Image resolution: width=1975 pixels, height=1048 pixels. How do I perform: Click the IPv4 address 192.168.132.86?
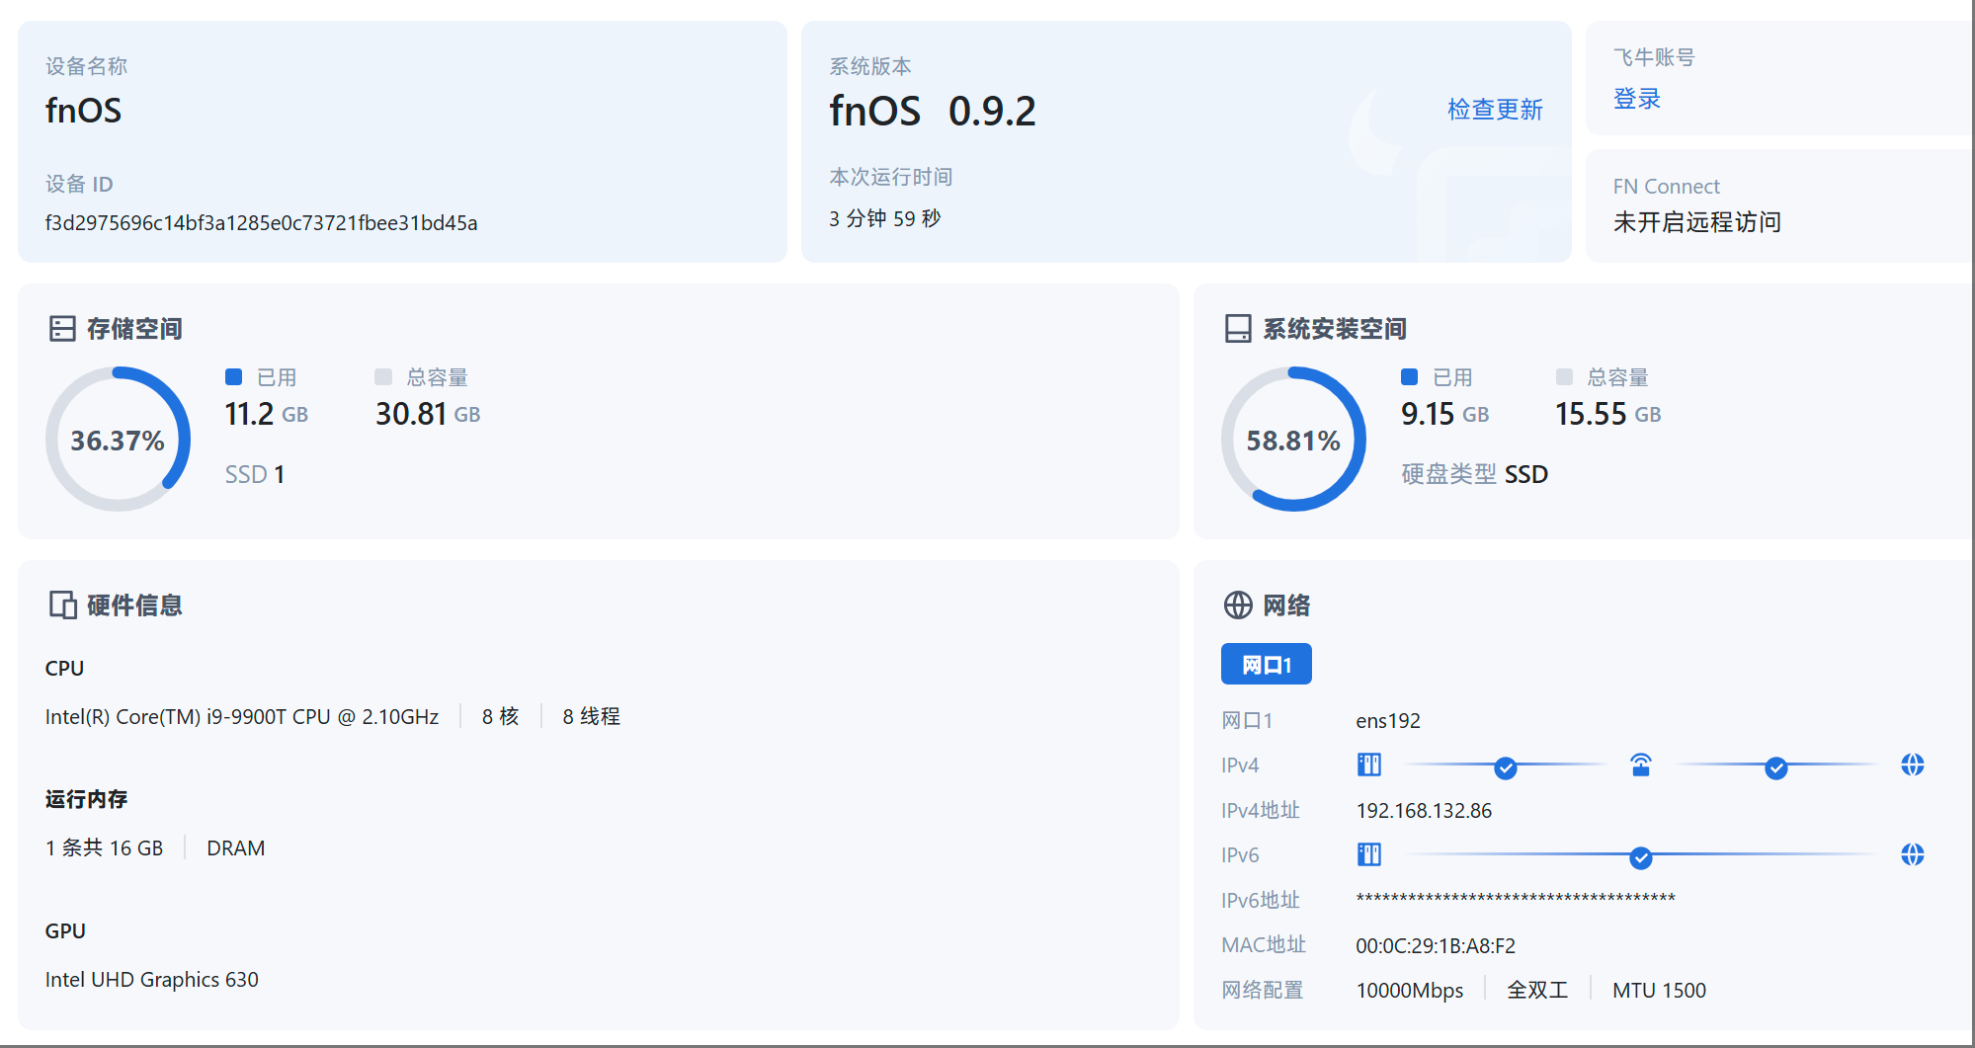tap(1424, 811)
